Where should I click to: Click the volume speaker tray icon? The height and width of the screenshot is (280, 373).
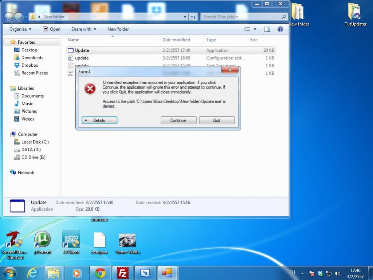click(x=338, y=273)
